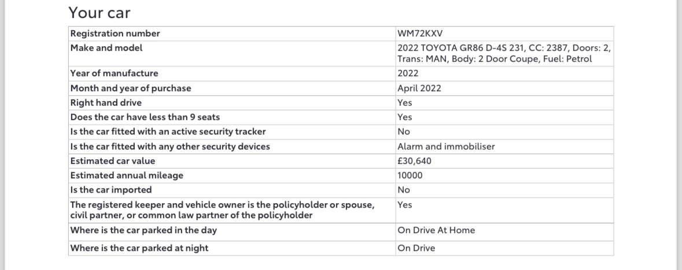The height and width of the screenshot is (270, 682).
Task: Click the estimated annual mileage 10000
Action: point(410,175)
